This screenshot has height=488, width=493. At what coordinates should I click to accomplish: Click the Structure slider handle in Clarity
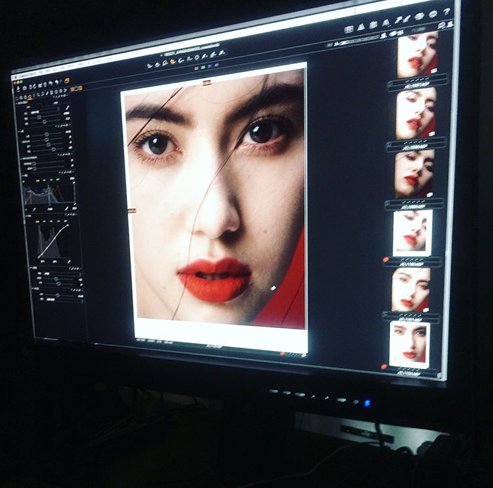pos(59,284)
